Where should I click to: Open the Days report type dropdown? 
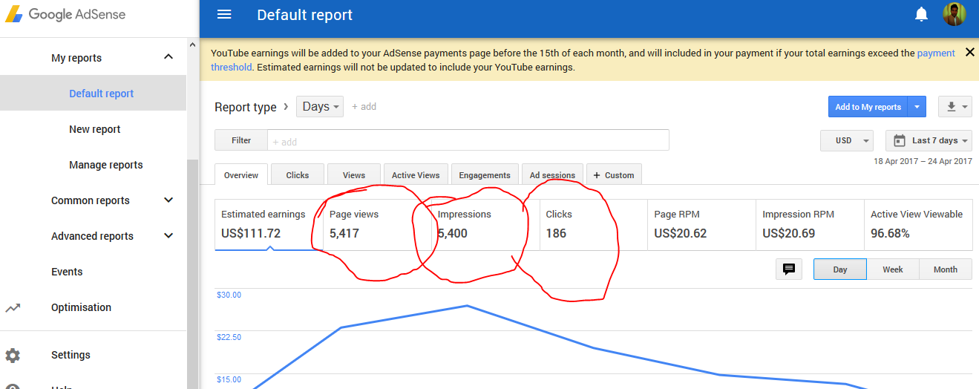[x=320, y=106]
